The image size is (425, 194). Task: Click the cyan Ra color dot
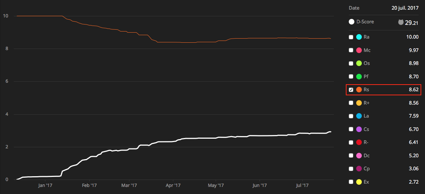click(x=359, y=37)
